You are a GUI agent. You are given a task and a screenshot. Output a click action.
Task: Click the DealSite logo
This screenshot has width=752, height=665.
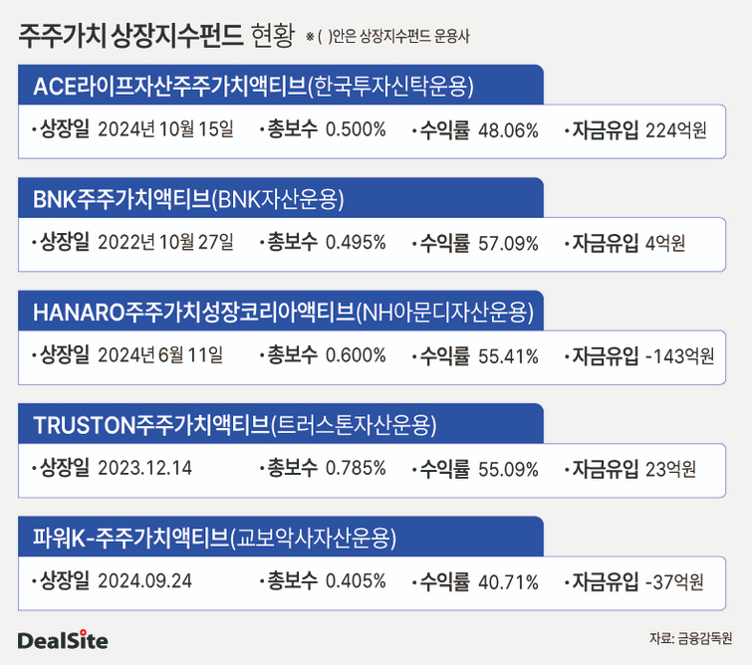pyautogui.click(x=62, y=640)
